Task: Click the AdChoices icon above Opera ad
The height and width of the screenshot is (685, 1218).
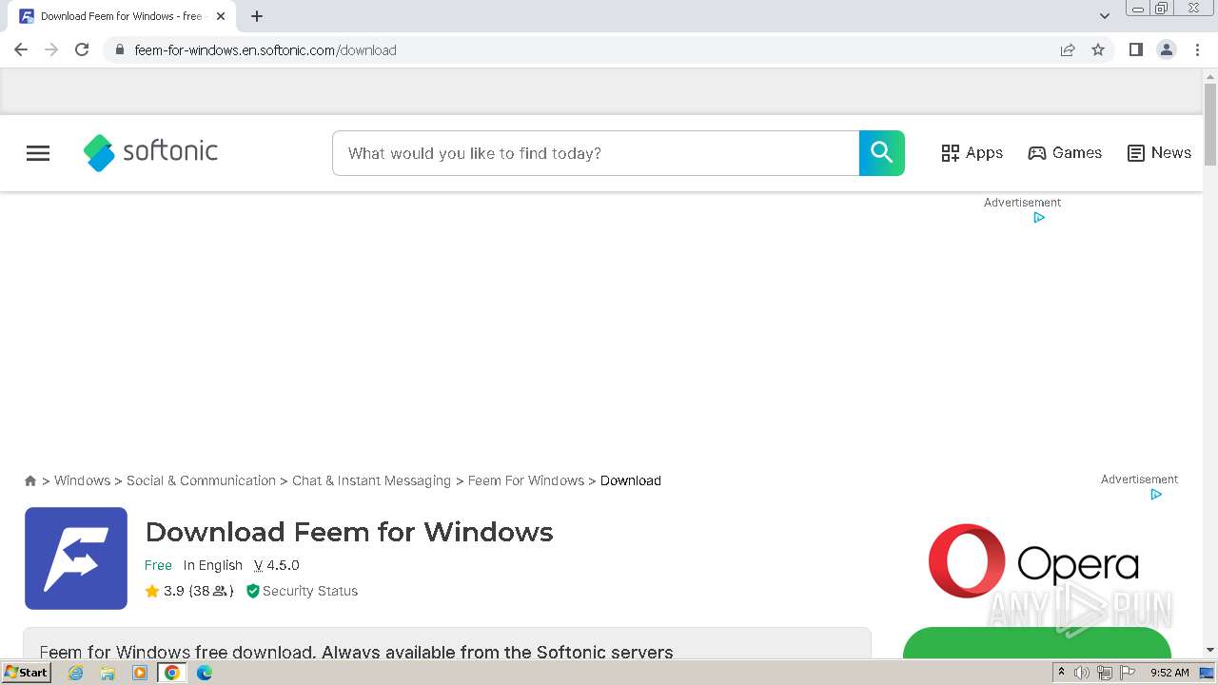Action: 1156,494
